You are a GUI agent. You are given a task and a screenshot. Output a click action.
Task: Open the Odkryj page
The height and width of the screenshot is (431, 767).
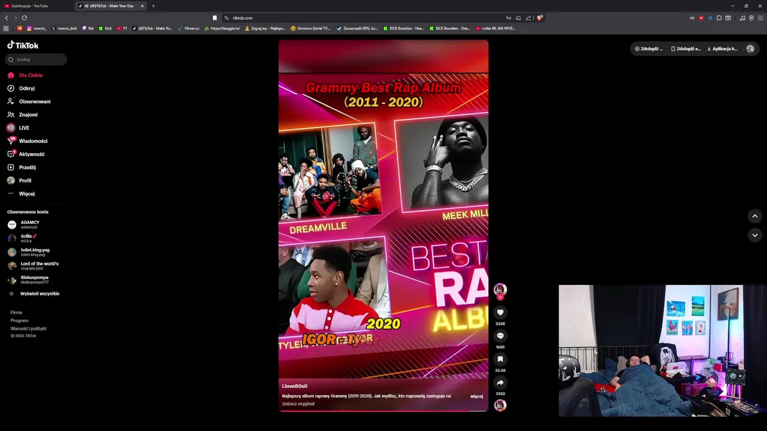21,89
